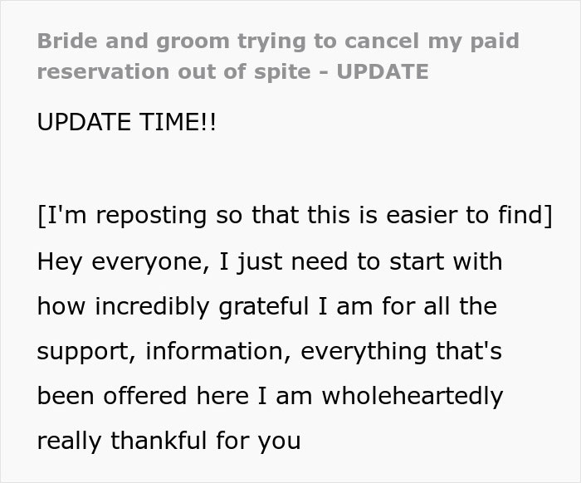Click the 'reservation out of spite - UPDATE' title line

232,72
